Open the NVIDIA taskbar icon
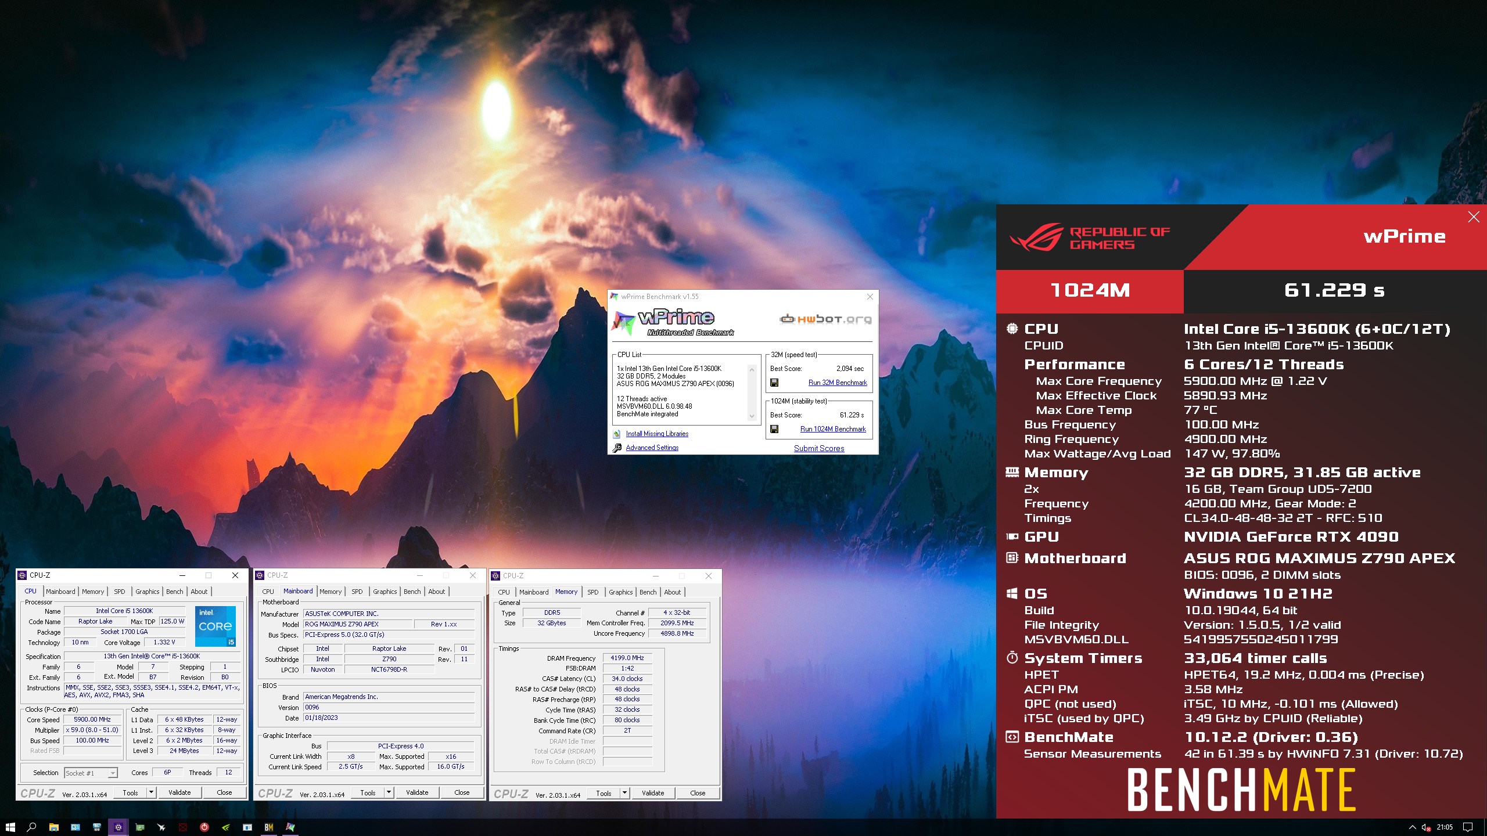Image resolution: width=1487 pixels, height=836 pixels. [x=225, y=827]
